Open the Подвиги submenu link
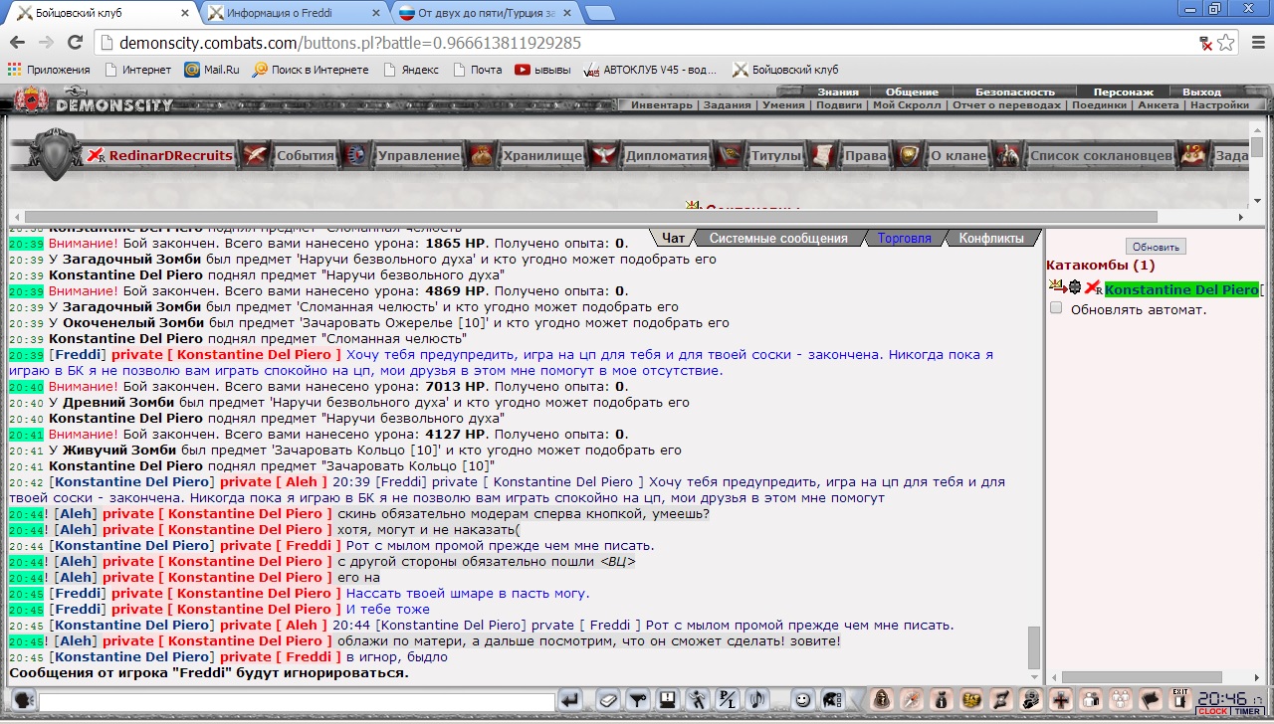The height and width of the screenshot is (724, 1274). pyautogui.click(x=839, y=104)
